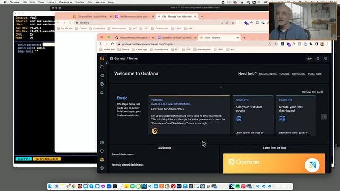Click the secretdecoder breadcrumb in k9s terminal
Viewport: 340px width, 191px height.
47,159
